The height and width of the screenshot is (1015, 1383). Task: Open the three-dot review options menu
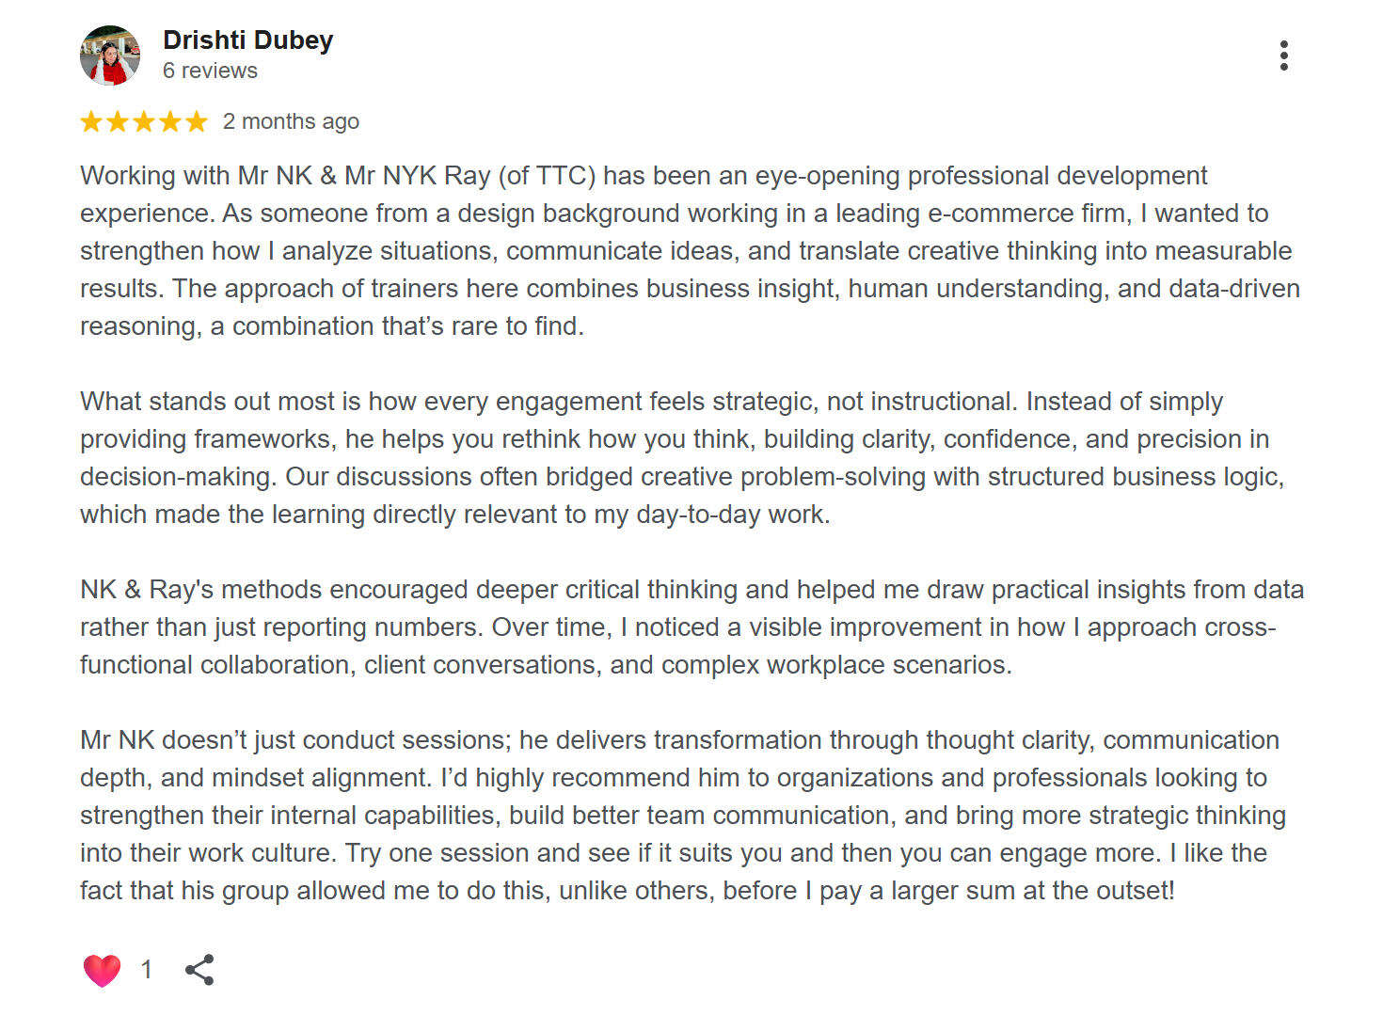1283,56
